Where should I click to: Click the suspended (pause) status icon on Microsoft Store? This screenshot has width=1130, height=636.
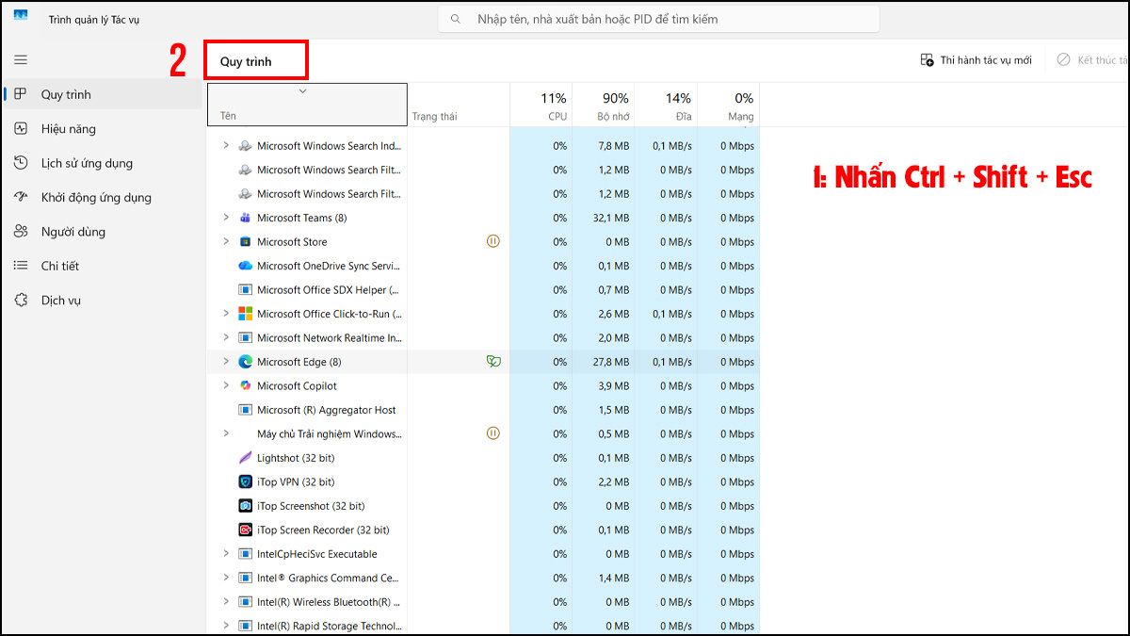point(492,241)
